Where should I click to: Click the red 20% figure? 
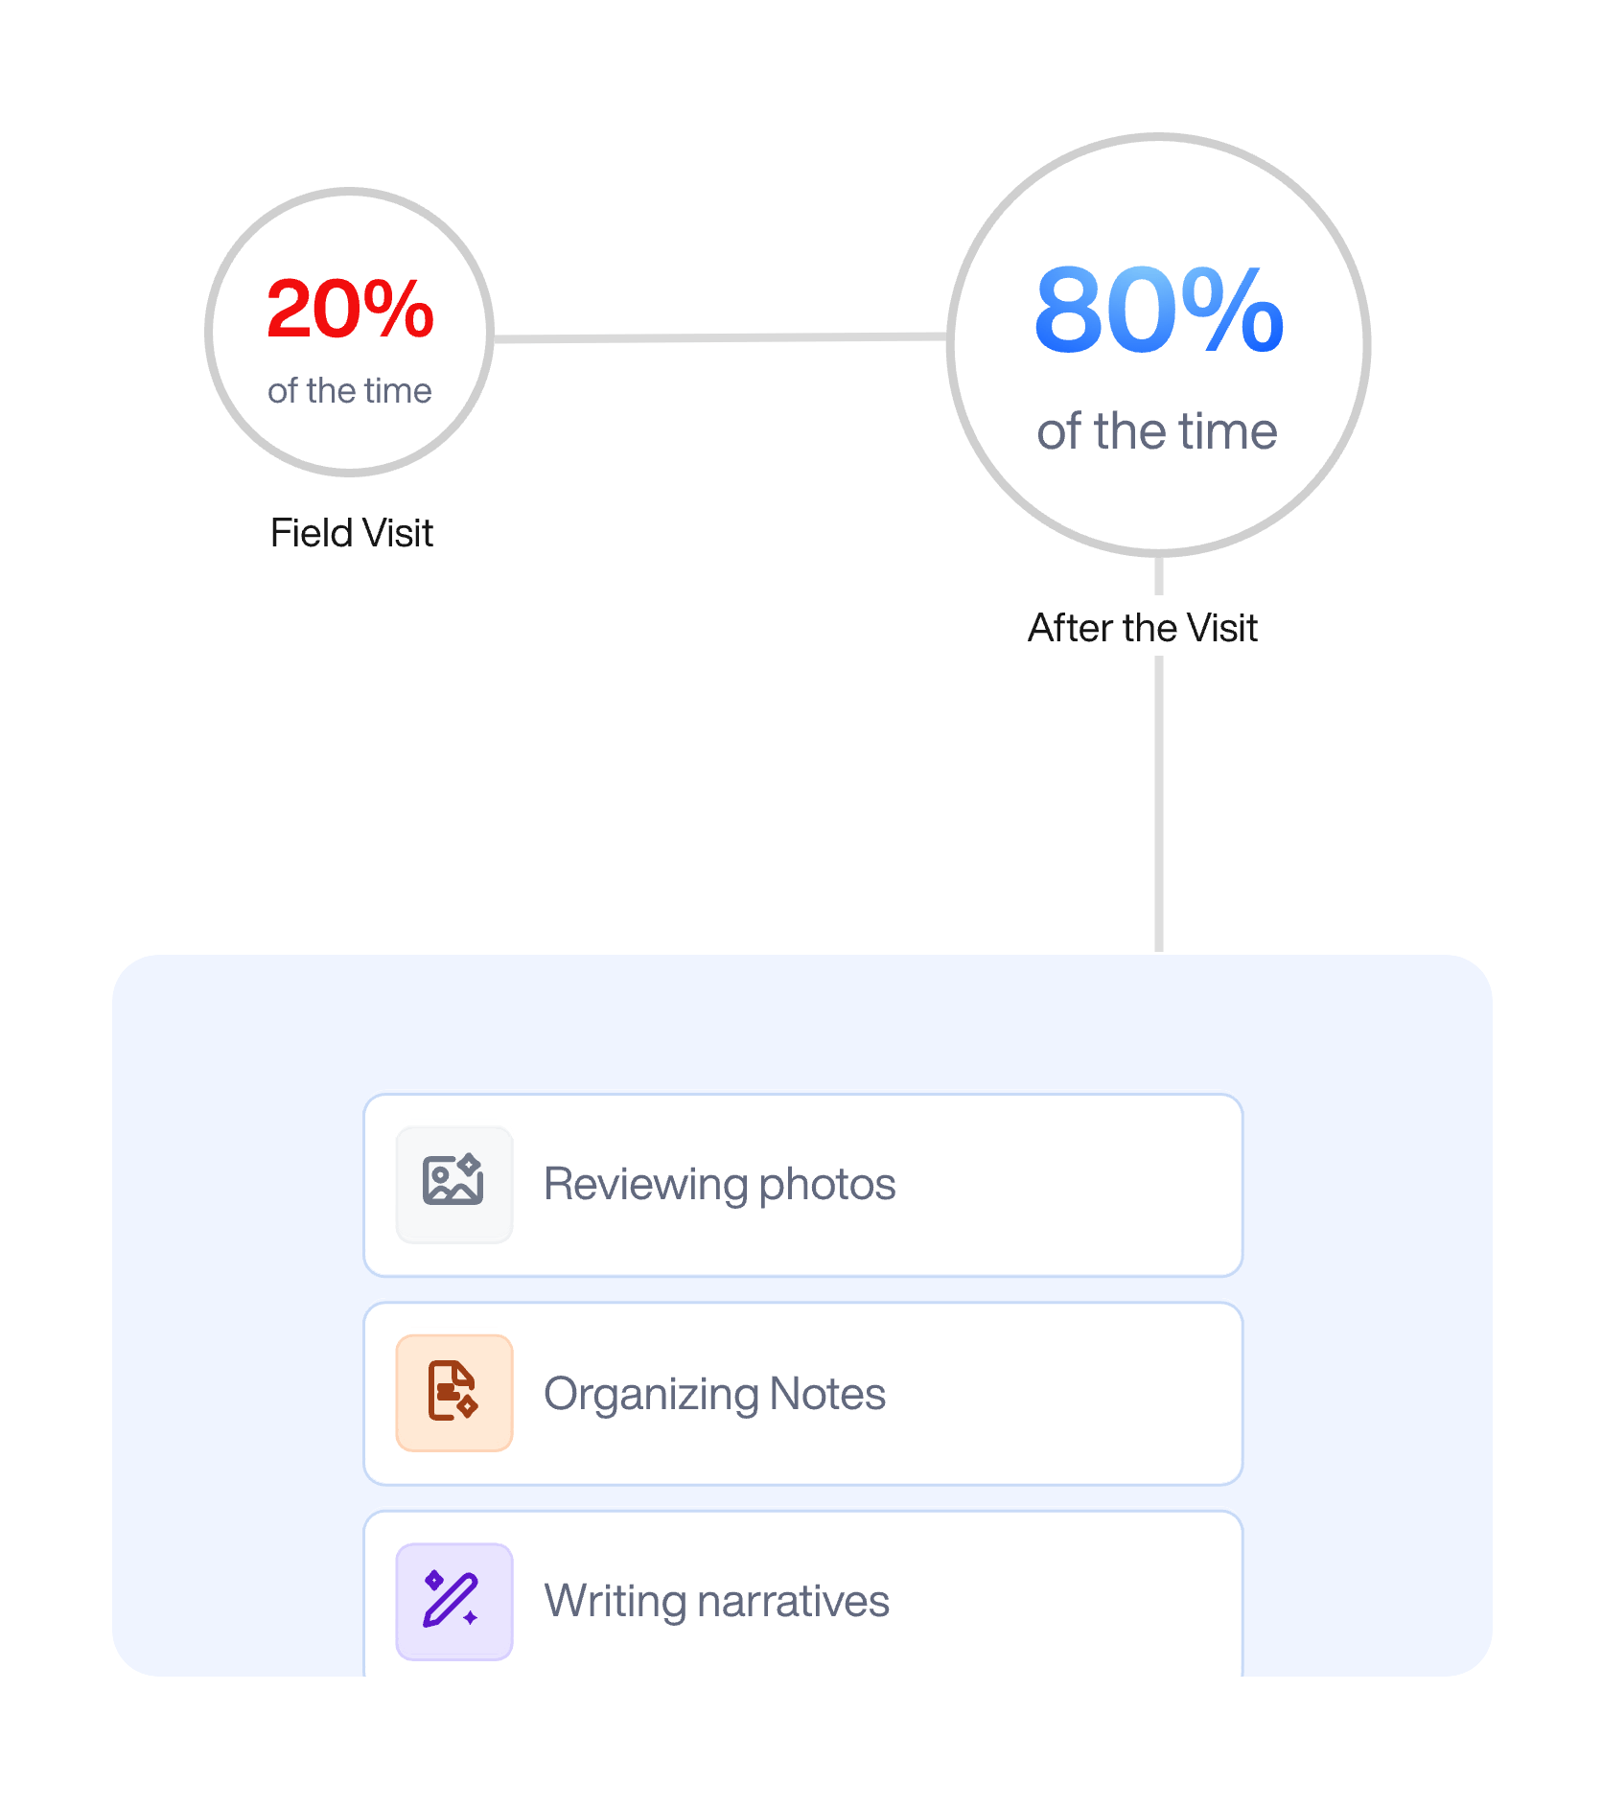pos(350,309)
